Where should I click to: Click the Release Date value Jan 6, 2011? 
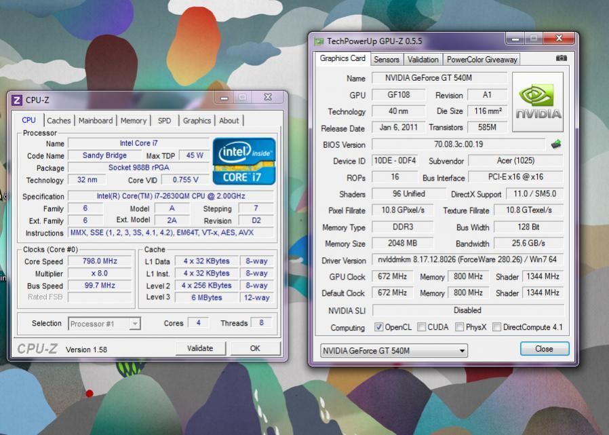[x=399, y=127]
